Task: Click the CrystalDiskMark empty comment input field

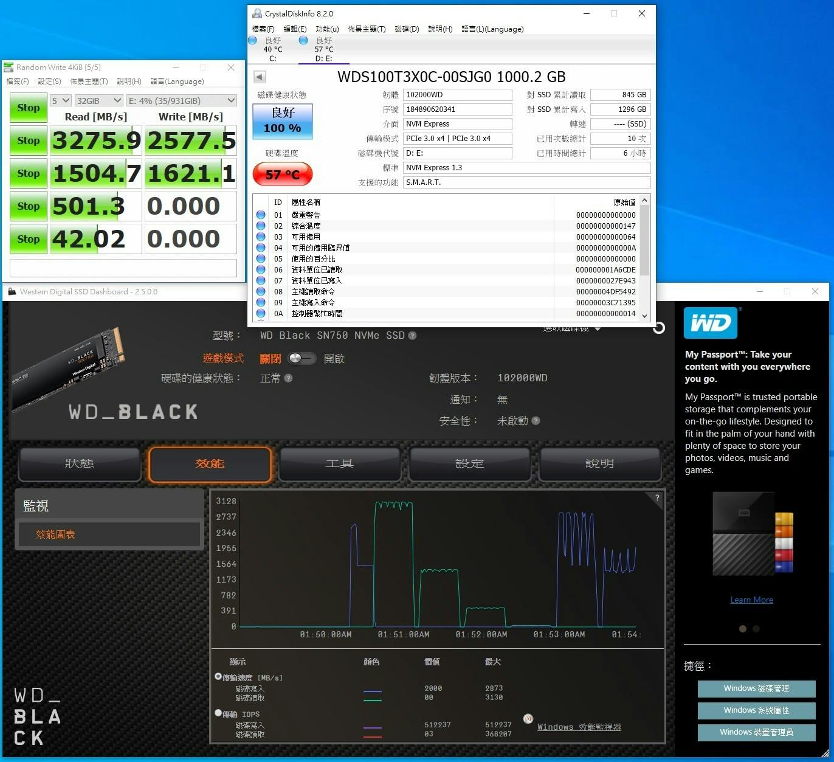Action: (123, 268)
